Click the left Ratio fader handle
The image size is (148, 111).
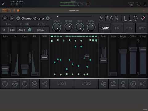(5, 68)
